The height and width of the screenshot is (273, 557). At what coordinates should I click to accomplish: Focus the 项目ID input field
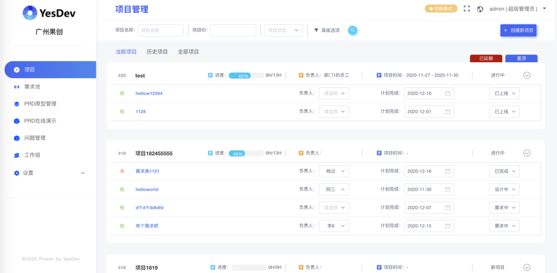pyautogui.click(x=233, y=30)
